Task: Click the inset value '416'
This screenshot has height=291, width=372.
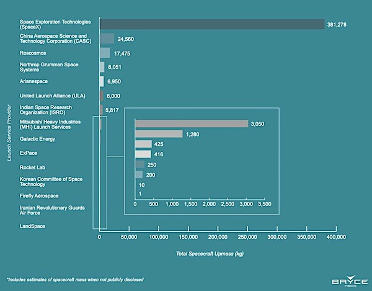Action: click(x=159, y=154)
